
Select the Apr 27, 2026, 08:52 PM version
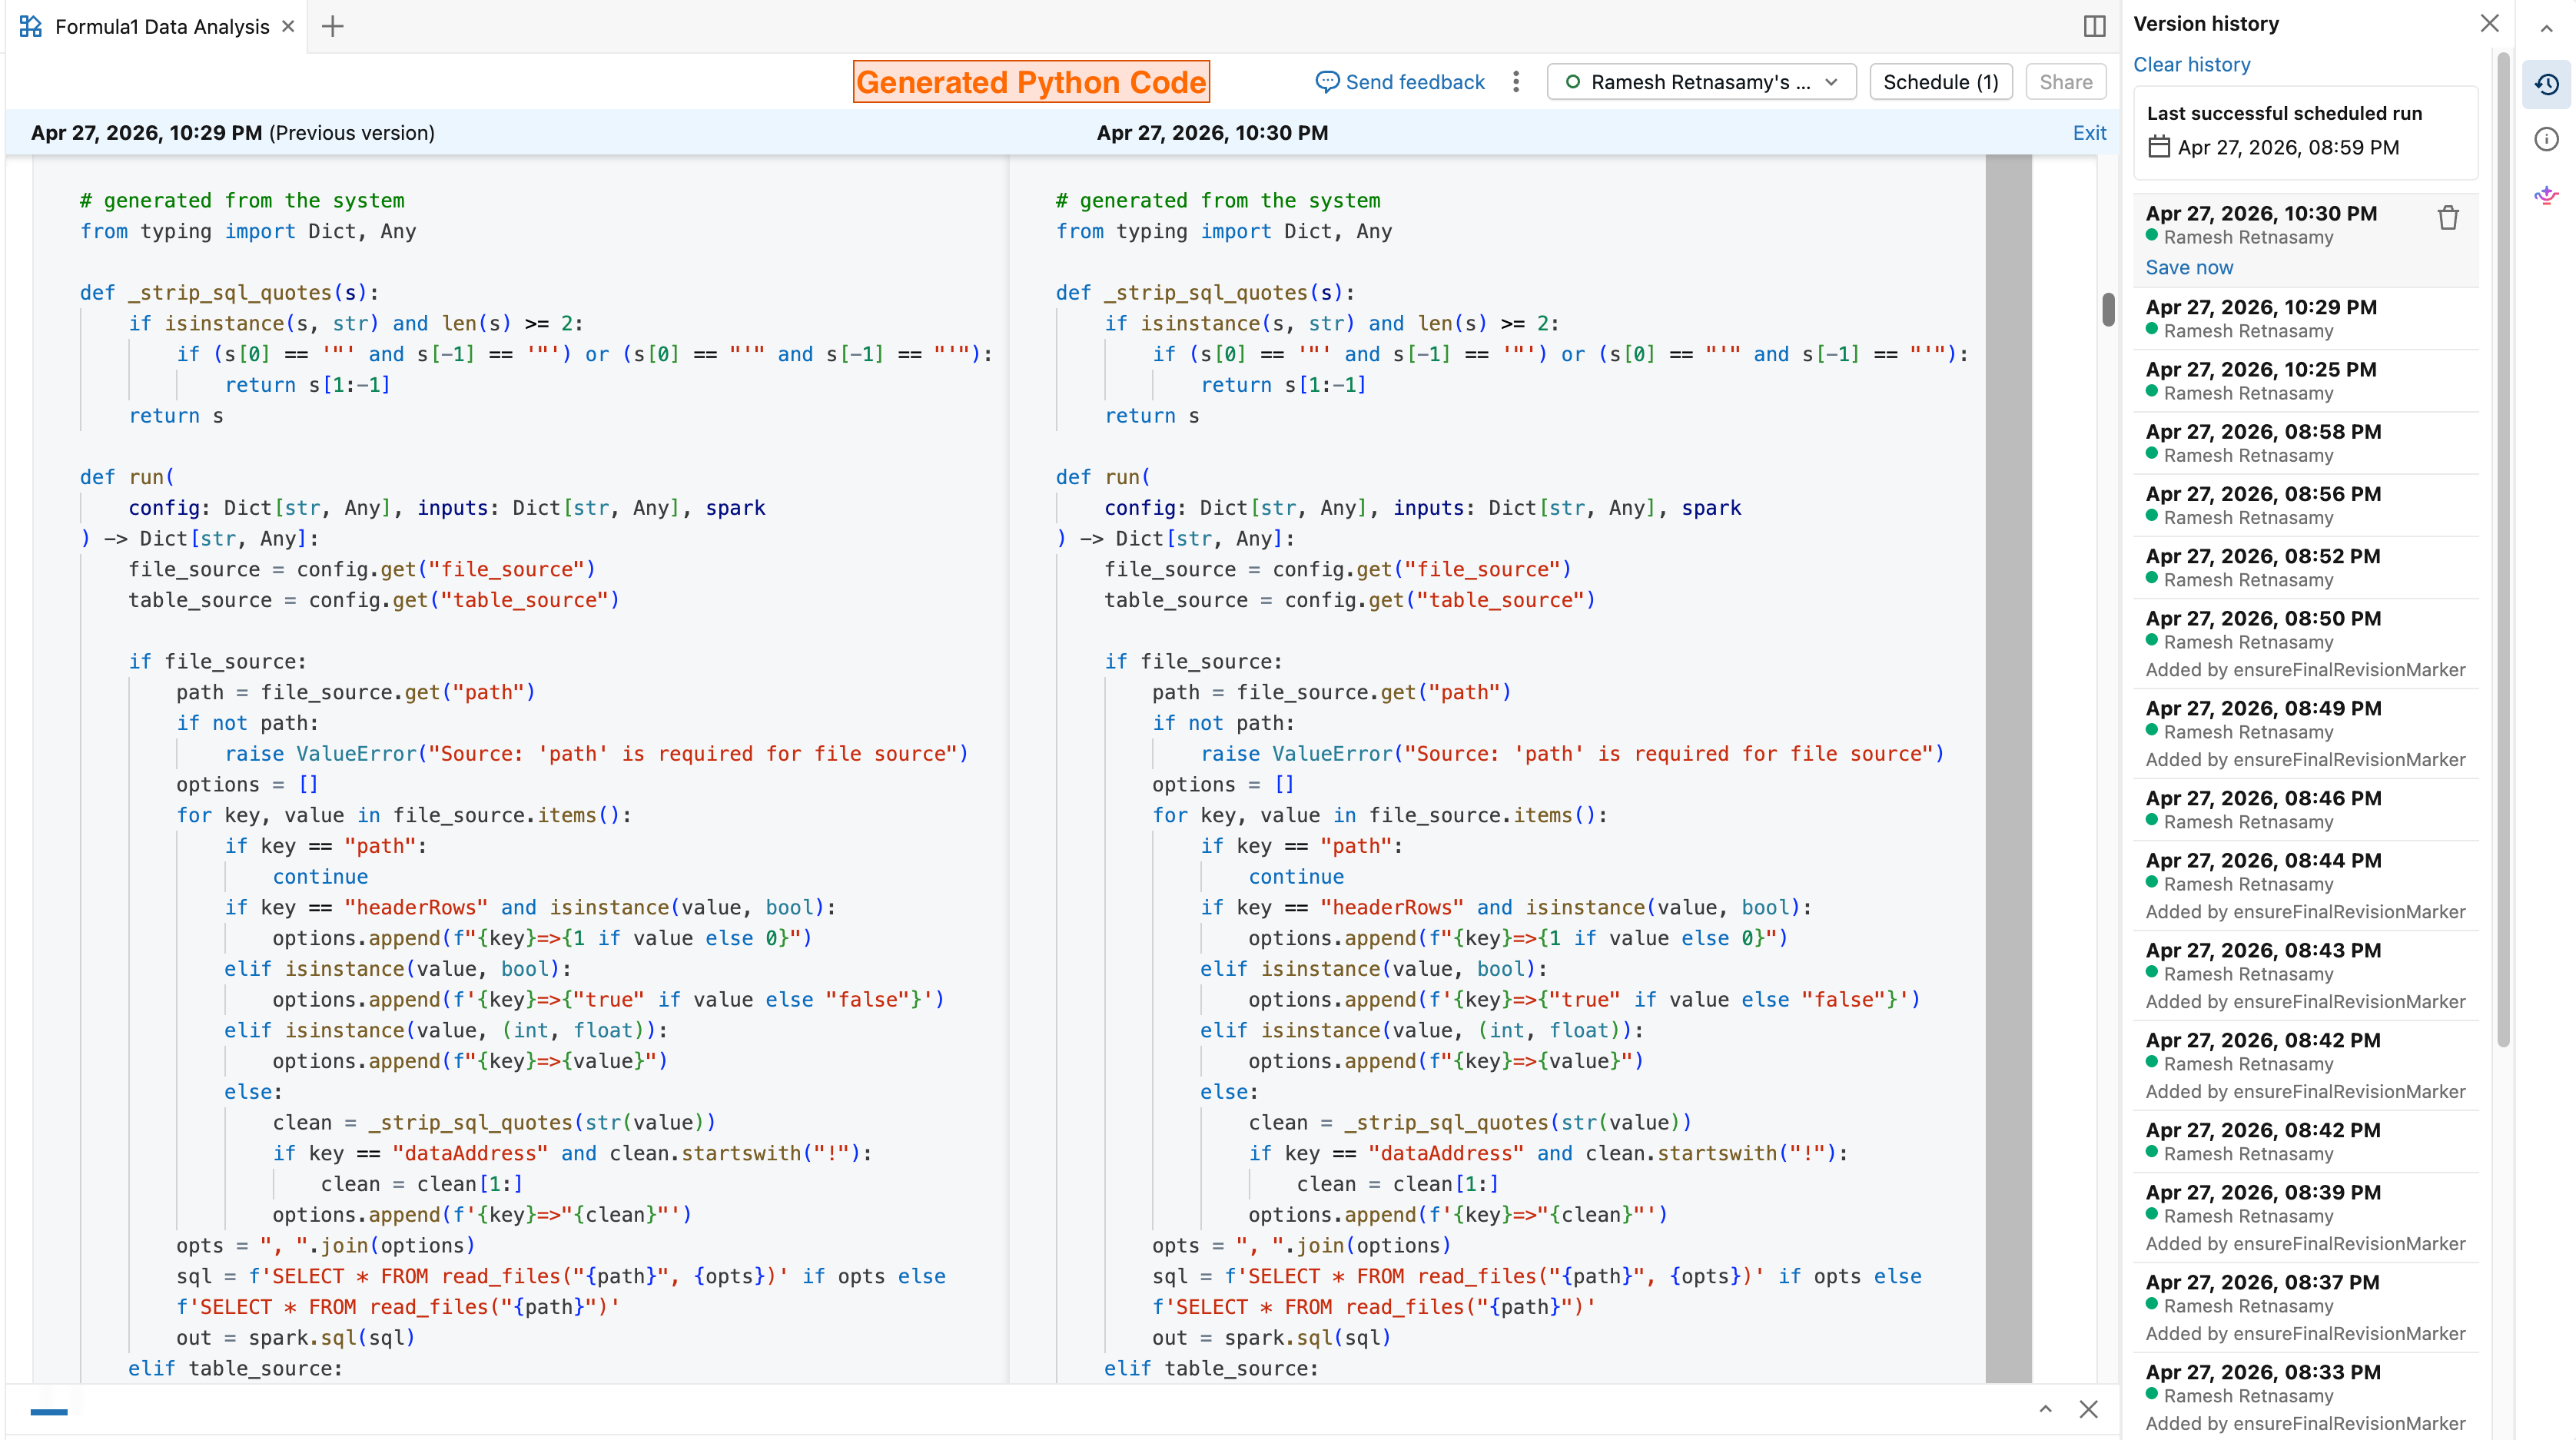pyautogui.click(x=2305, y=567)
